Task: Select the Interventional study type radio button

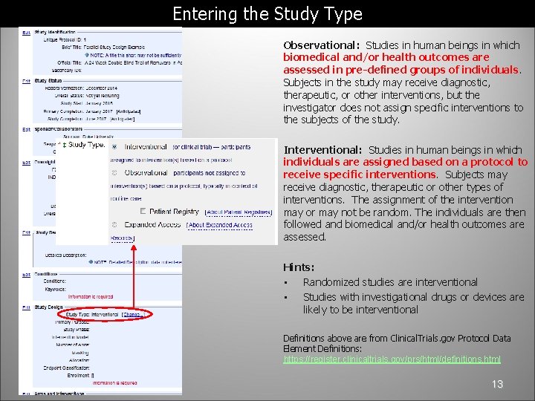Action: [114, 146]
